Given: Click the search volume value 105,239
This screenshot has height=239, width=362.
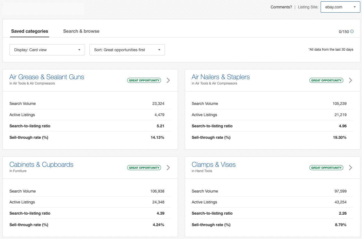Looking at the screenshot, I should [340, 104].
